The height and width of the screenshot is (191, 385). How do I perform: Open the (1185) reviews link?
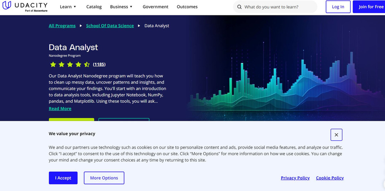(99, 64)
